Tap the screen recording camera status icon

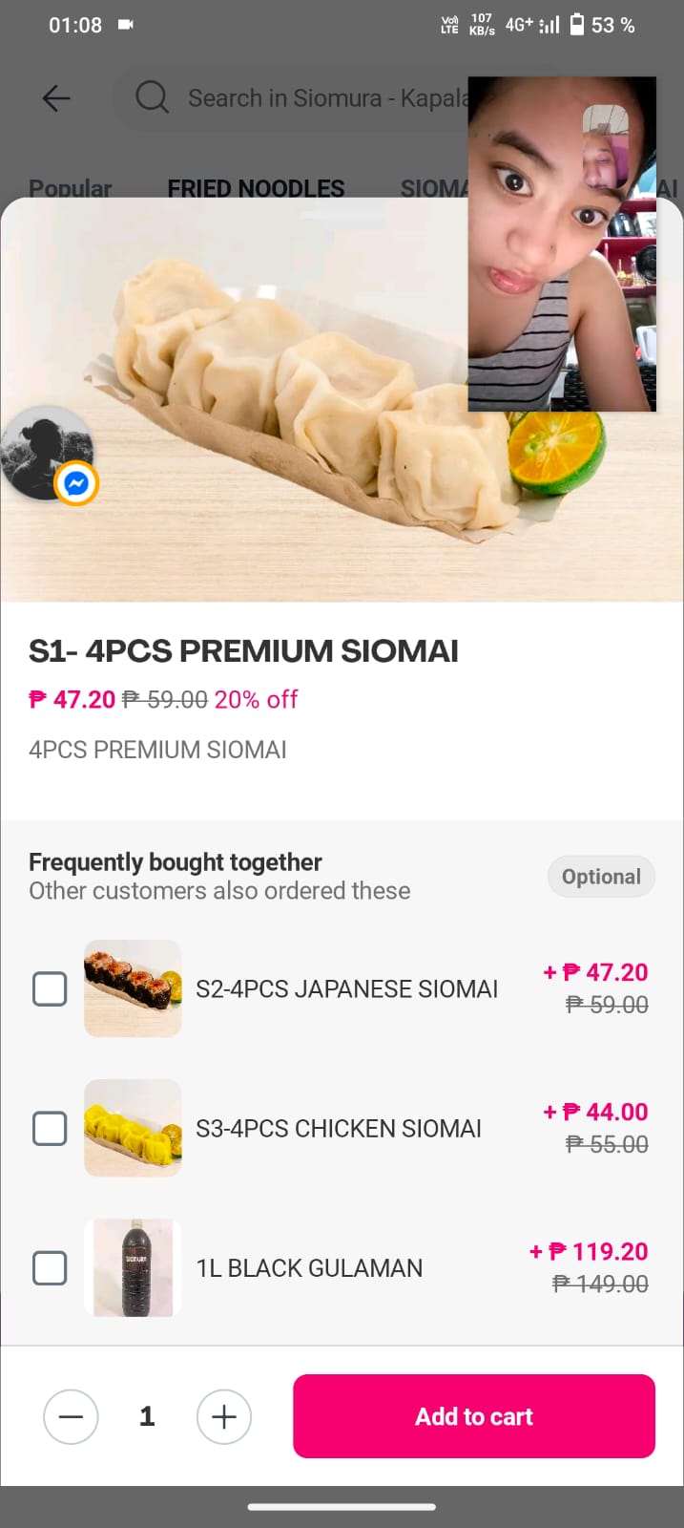click(x=126, y=25)
